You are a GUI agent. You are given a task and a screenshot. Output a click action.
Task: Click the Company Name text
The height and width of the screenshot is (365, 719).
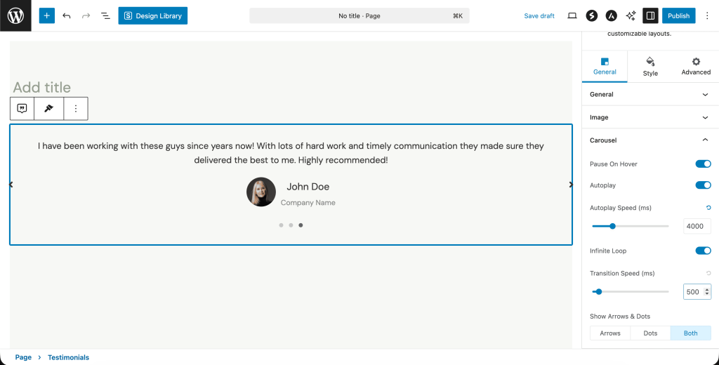click(x=308, y=203)
